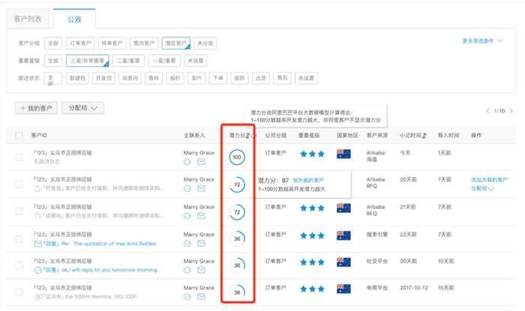Select the 未分组 group filter
The image size is (525, 311).
tap(205, 43)
